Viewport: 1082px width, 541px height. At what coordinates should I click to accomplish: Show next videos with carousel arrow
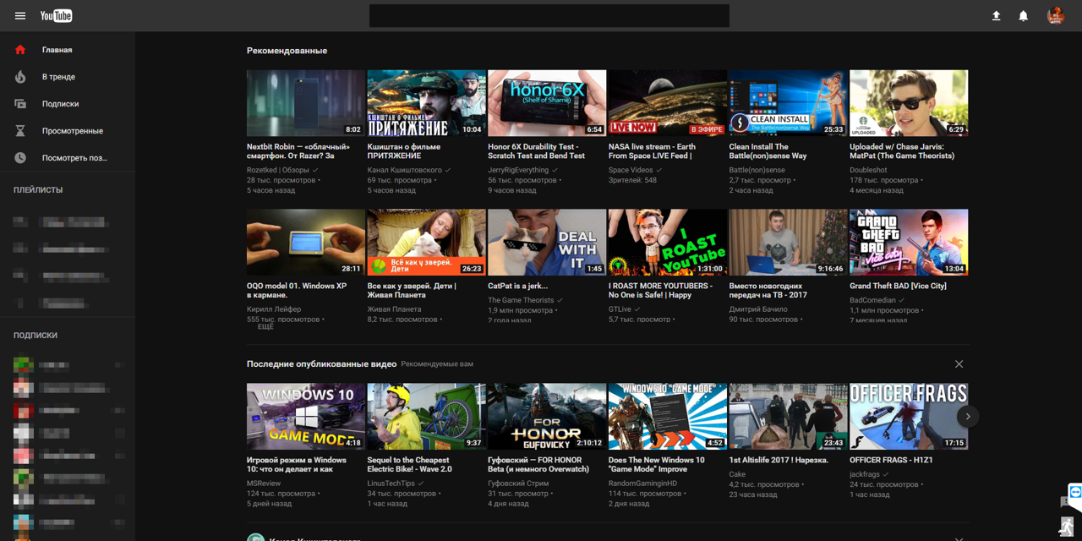pyautogui.click(x=968, y=416)
